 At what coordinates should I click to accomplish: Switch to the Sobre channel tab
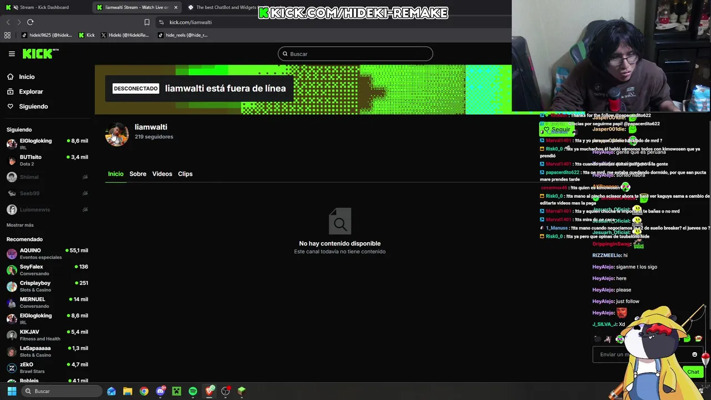(138, 174)
